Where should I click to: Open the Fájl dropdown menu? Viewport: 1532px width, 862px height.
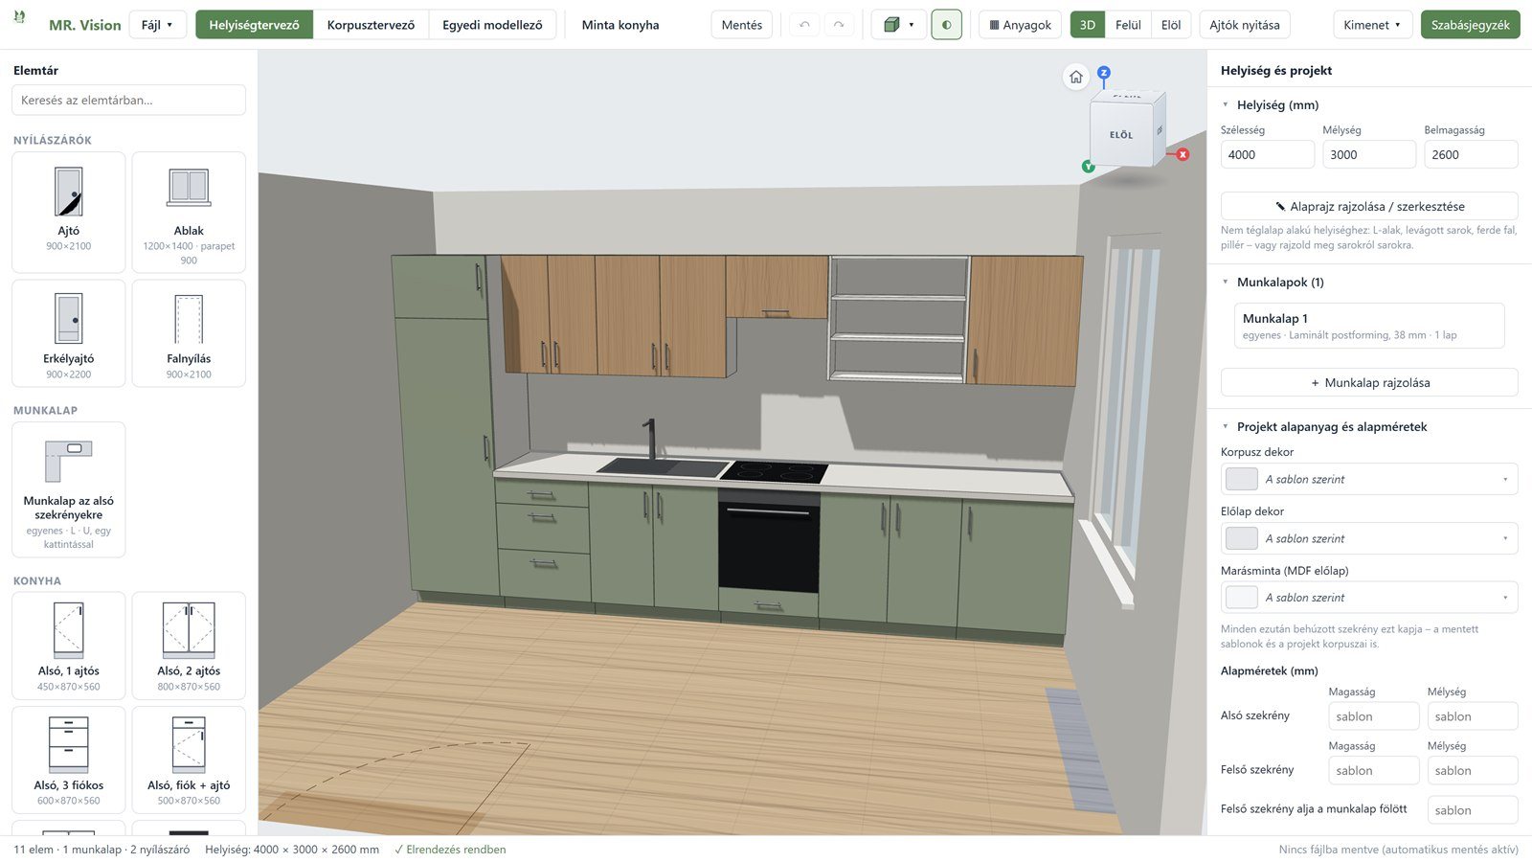point(158,25)
